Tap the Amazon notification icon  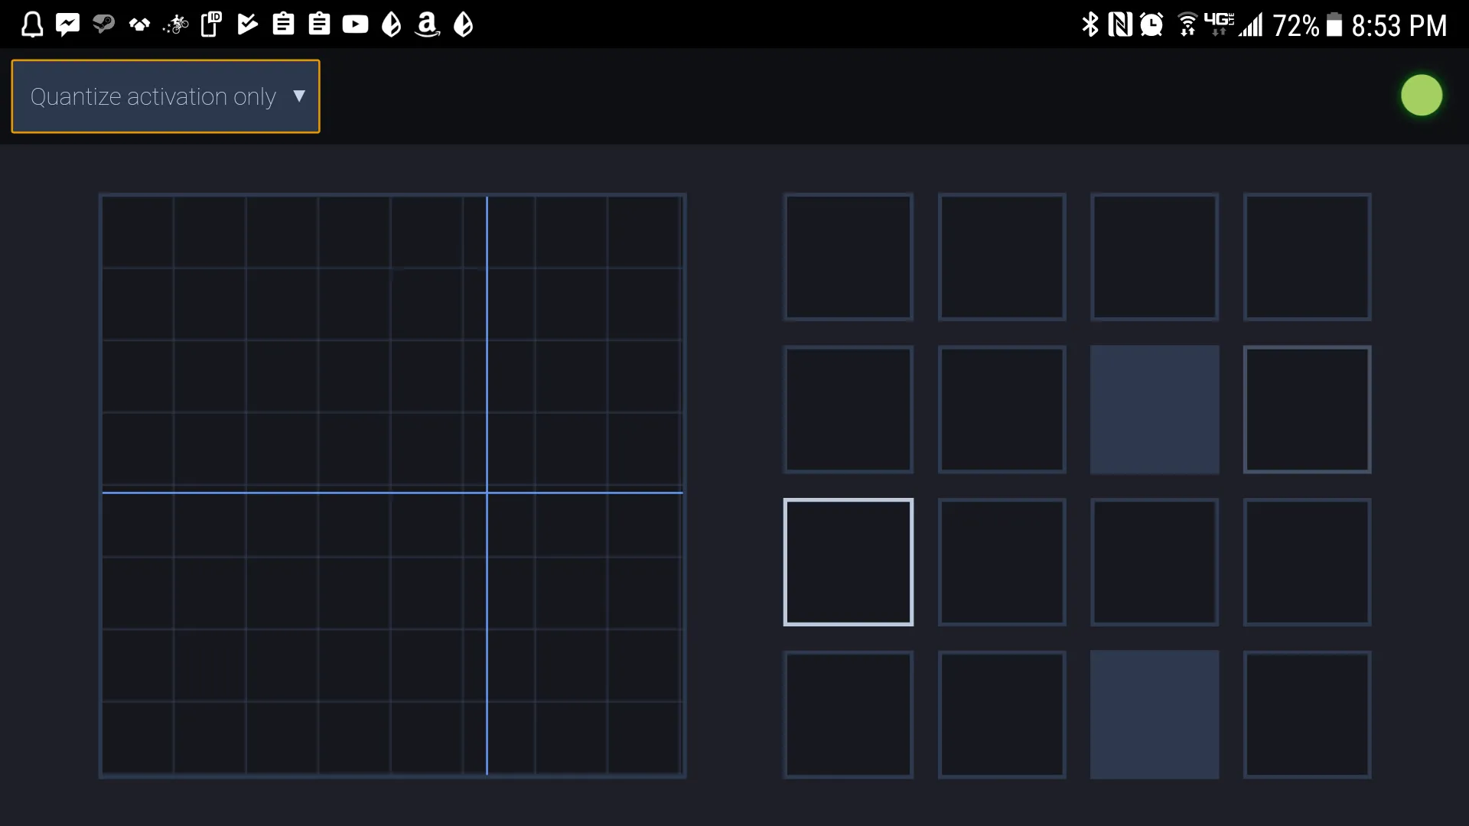pyautogui.click(x=427, y=24)
